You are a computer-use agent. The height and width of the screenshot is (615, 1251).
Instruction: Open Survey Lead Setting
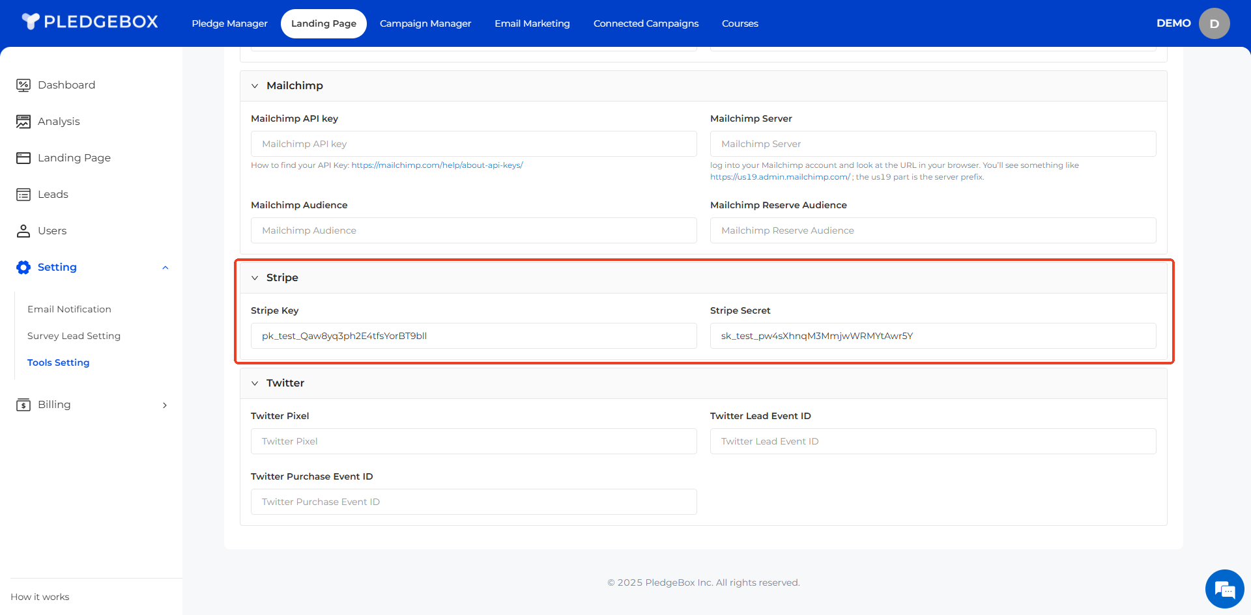[74, 336]
